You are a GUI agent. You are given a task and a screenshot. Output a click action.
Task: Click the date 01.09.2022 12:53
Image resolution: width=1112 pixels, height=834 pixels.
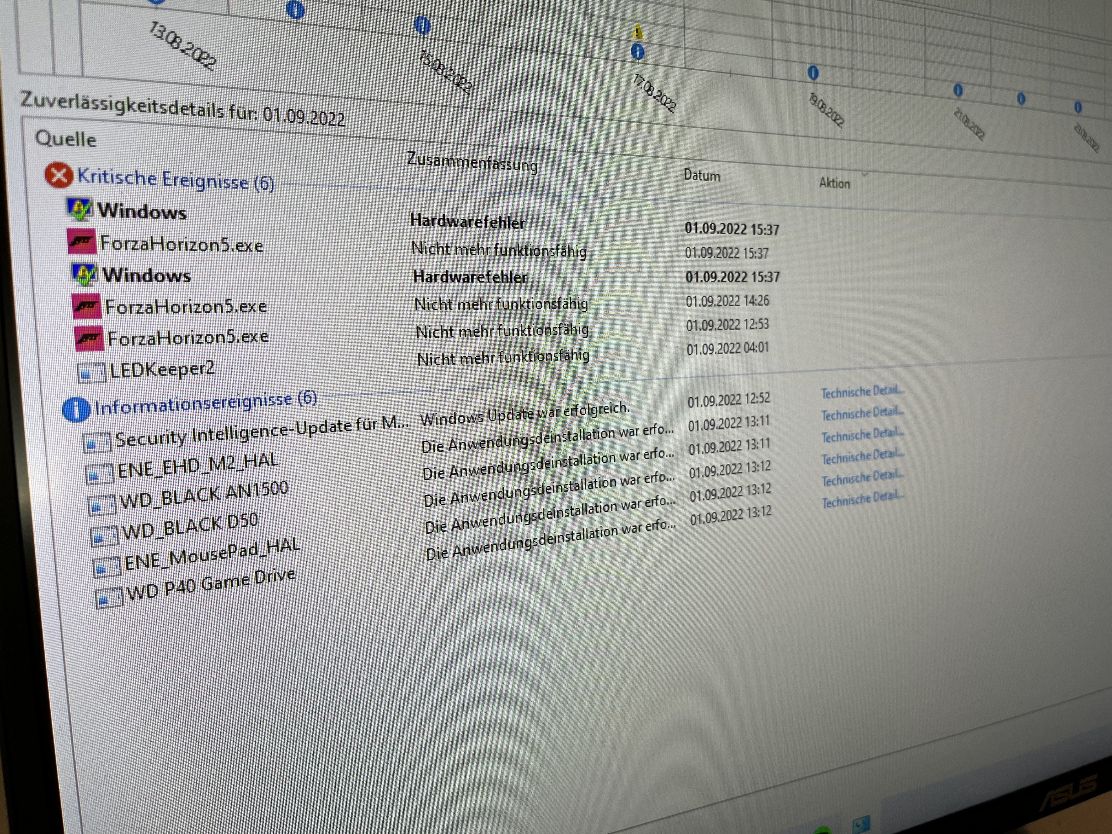(x=727, y=325)
